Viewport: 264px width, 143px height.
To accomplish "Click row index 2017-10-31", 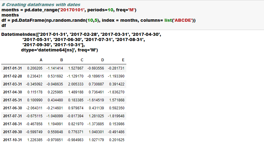I will tap(13, 140).
